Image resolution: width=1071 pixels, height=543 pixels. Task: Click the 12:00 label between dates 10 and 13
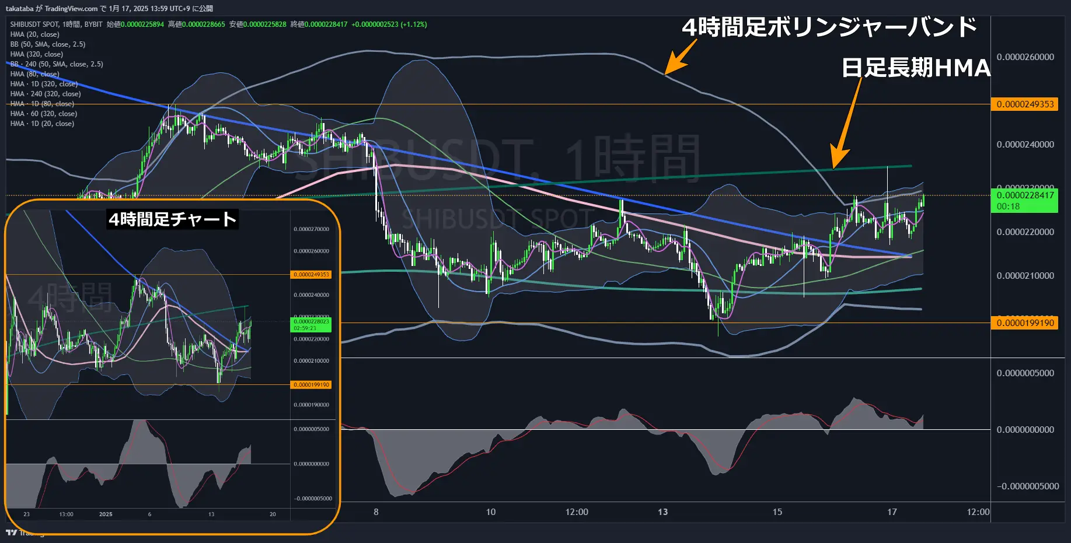coord(577,512)
